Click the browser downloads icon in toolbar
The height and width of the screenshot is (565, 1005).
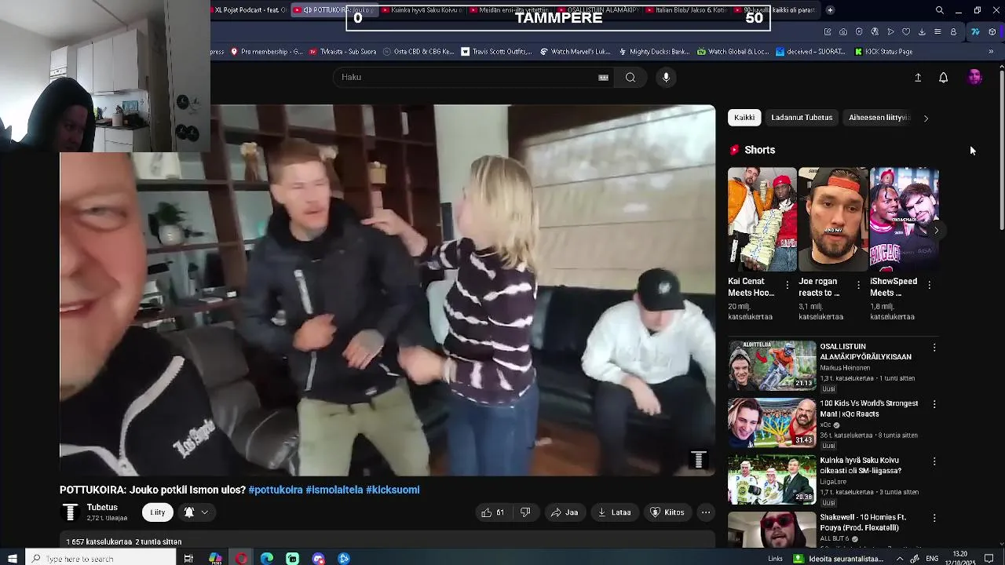click(x=922, y=31)
